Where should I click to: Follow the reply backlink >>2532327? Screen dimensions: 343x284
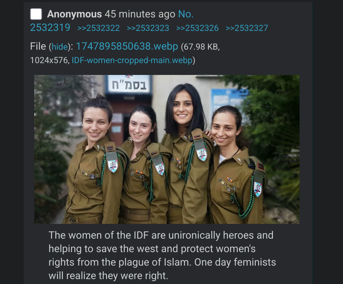pos(247,28)
